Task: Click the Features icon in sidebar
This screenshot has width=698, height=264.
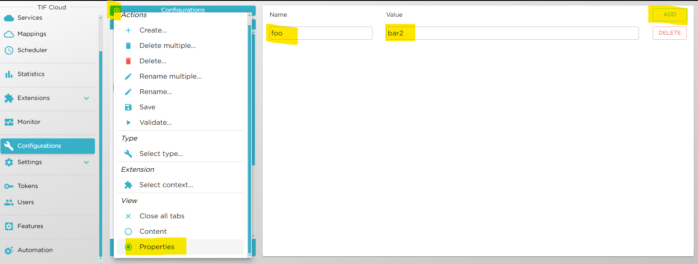Action: [x=9, y=226]
